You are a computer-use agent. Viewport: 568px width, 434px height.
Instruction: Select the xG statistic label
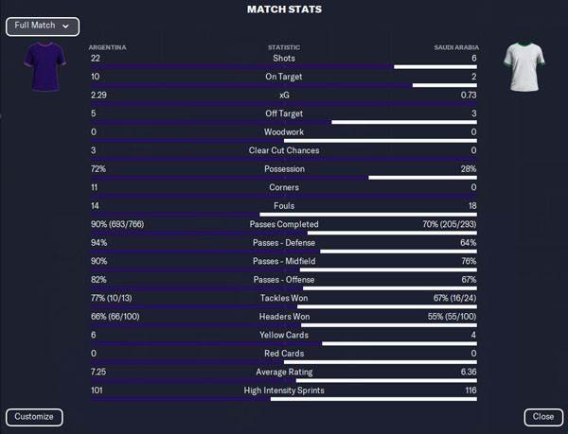tap(283, 95)
